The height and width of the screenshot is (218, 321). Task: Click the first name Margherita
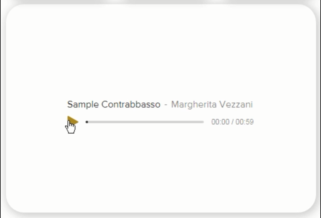coord(194,104)
